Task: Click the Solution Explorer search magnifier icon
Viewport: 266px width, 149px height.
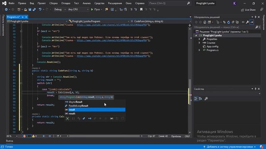Action: coord(257,27)
